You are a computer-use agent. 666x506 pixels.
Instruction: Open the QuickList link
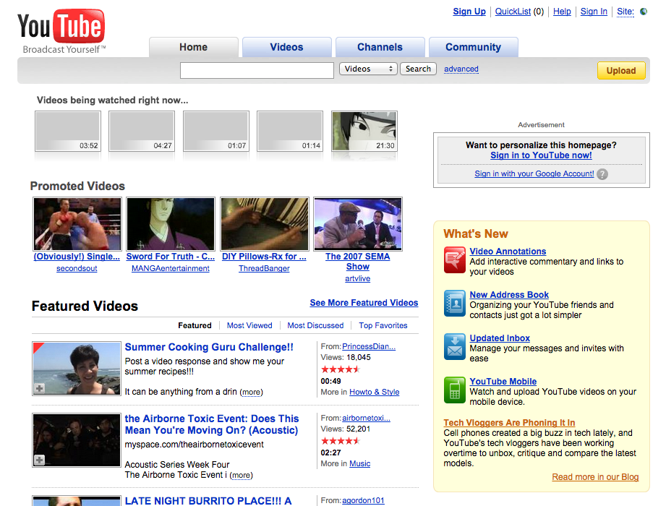point(513,12)
